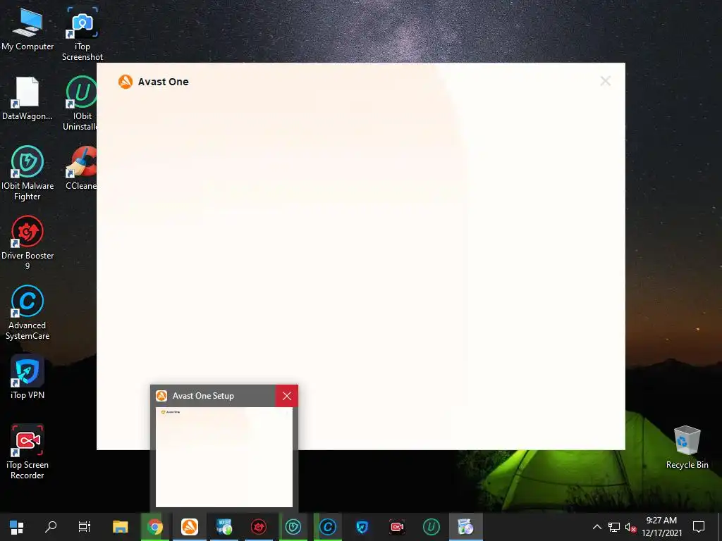The image size is (722, 541).
Task: Click the Avast One Setup preview title
Action: coord(203,396)
